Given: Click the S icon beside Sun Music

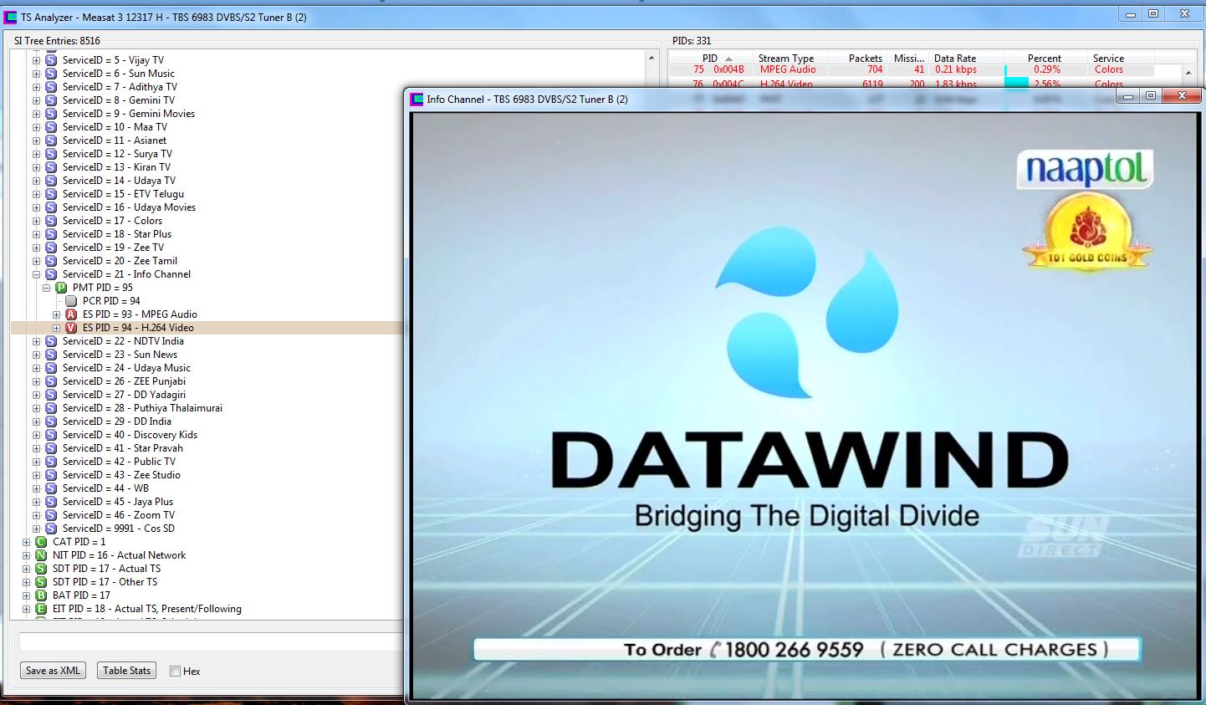Looking at the screenshot, I should tap(51, 74).
